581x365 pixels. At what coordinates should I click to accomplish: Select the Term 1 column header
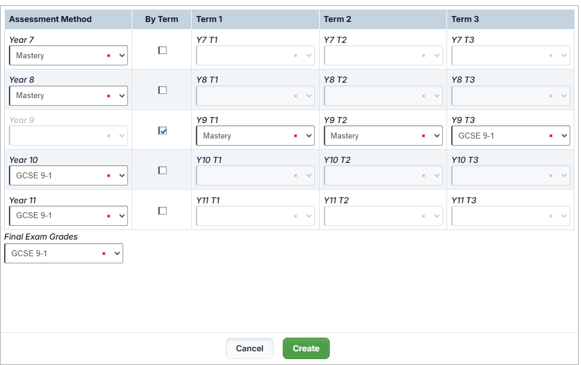pyautogui.click(x=210, y=19)
